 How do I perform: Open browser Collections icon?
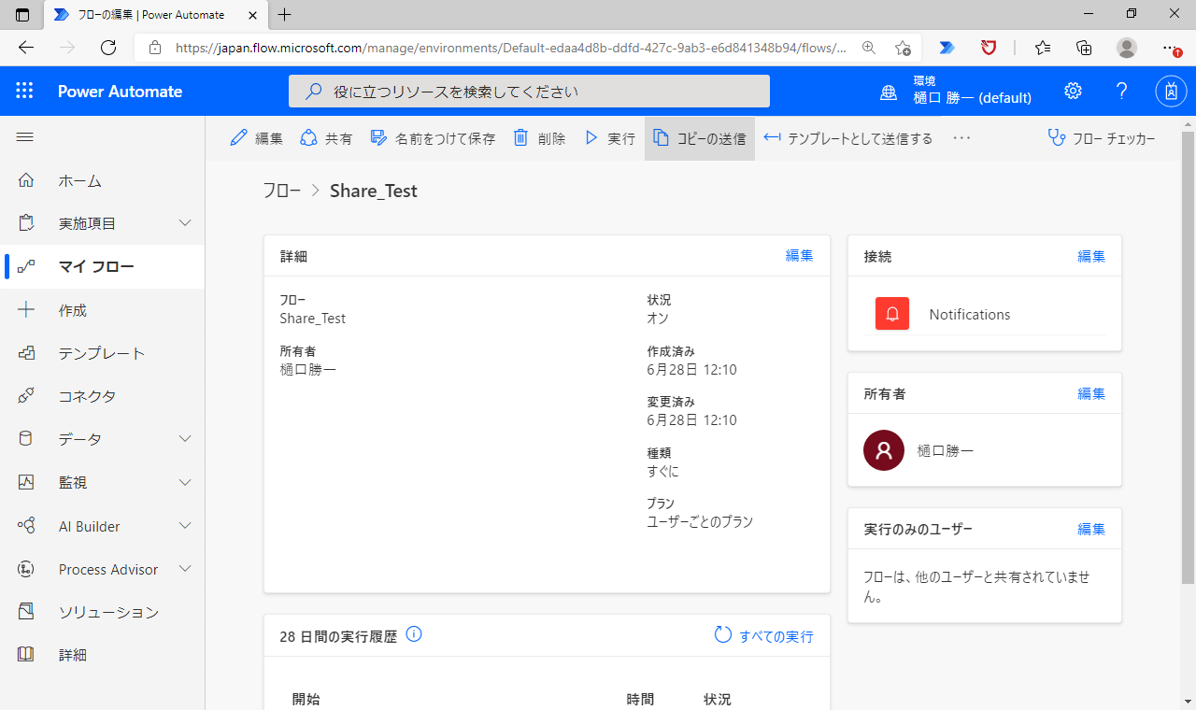click(x=1084, y=48)
